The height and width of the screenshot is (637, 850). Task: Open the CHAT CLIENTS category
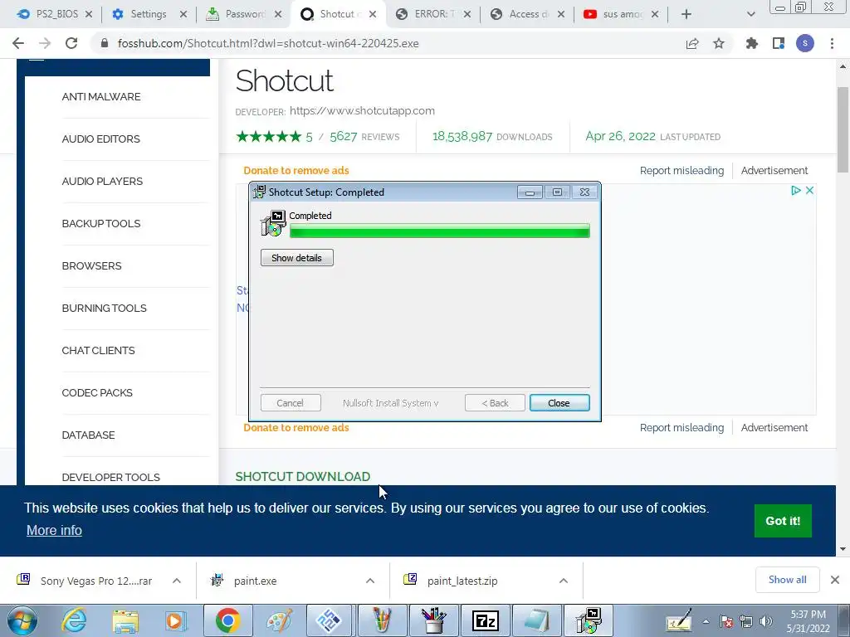tap(98, 351)
